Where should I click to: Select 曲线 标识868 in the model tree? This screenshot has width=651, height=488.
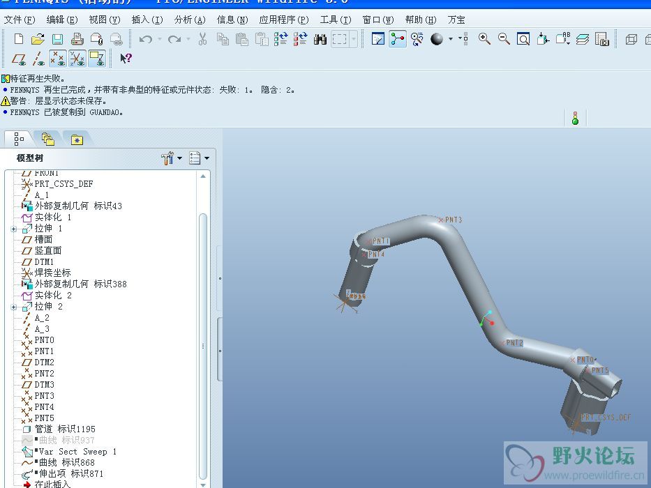click(x=67, y=463)
